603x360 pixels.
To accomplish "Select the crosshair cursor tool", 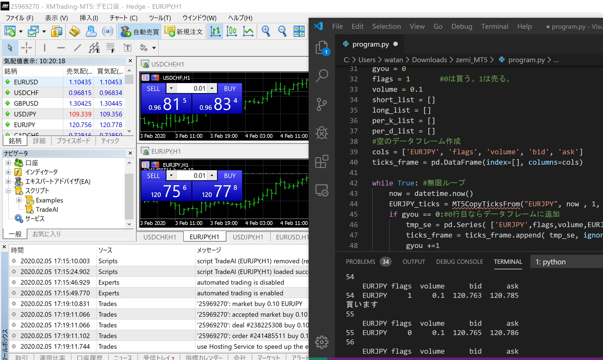I will (27, 48).
